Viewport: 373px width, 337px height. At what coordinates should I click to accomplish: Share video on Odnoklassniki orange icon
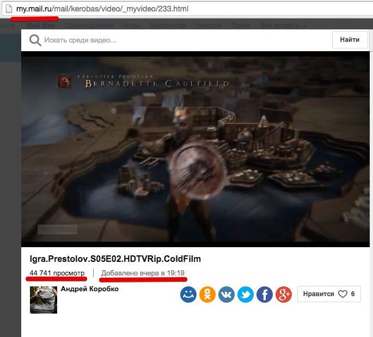[x=207, y=295]
